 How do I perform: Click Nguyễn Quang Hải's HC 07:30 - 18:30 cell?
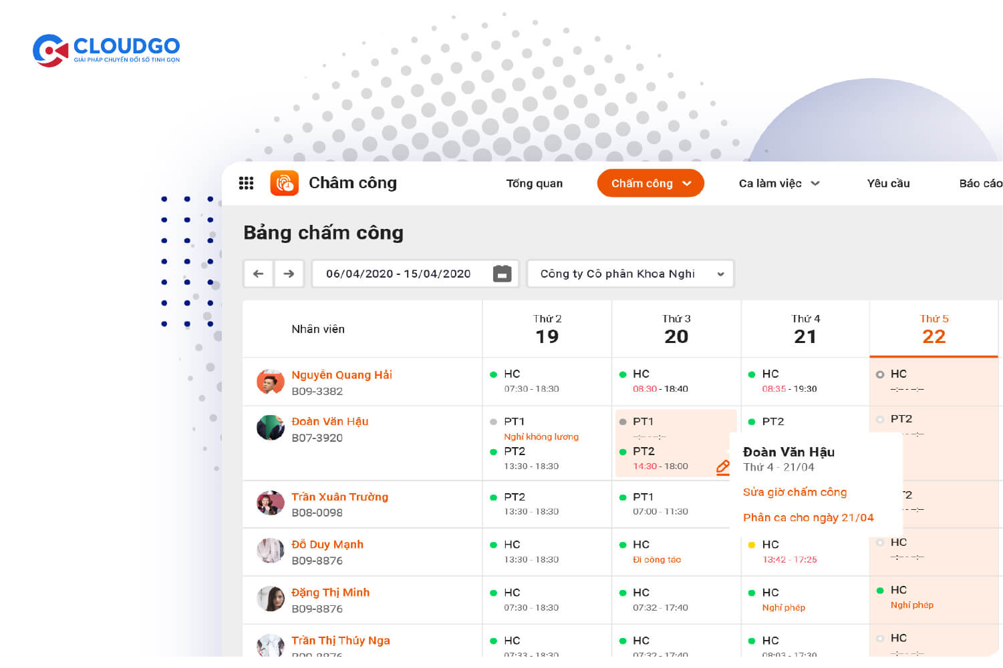pos(547,381)
